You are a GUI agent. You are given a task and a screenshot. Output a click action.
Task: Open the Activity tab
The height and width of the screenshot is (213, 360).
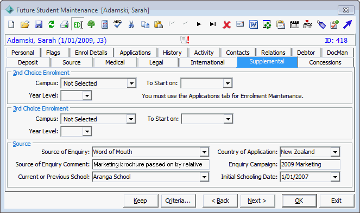click(204, 53)
